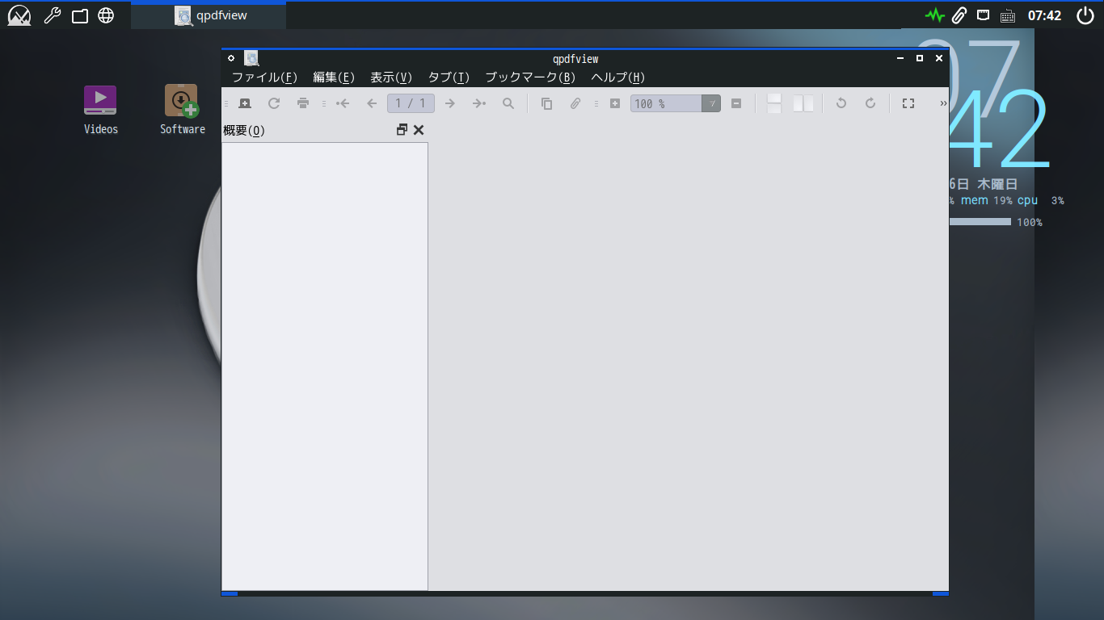The image size is (1104, 620).
Task: Toggle continuous mode layout
Action: coord(774,103)
